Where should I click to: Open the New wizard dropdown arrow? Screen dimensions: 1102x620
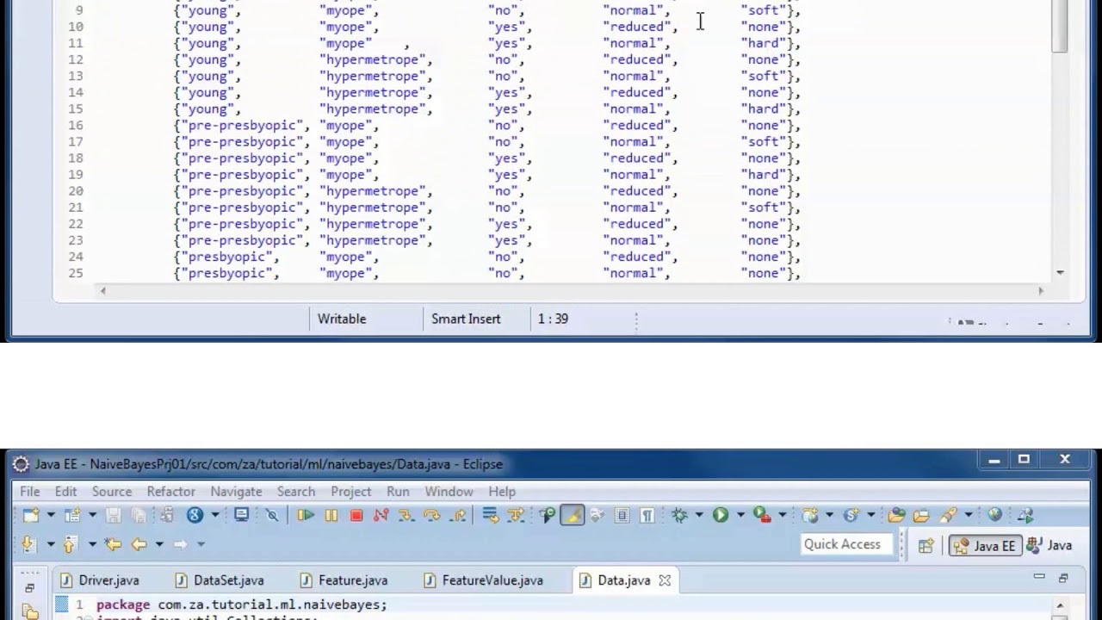(51, 515)
